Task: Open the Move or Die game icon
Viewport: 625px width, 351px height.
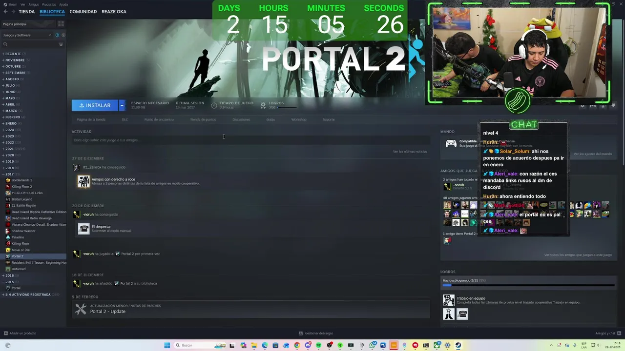Action: [8, 250]
